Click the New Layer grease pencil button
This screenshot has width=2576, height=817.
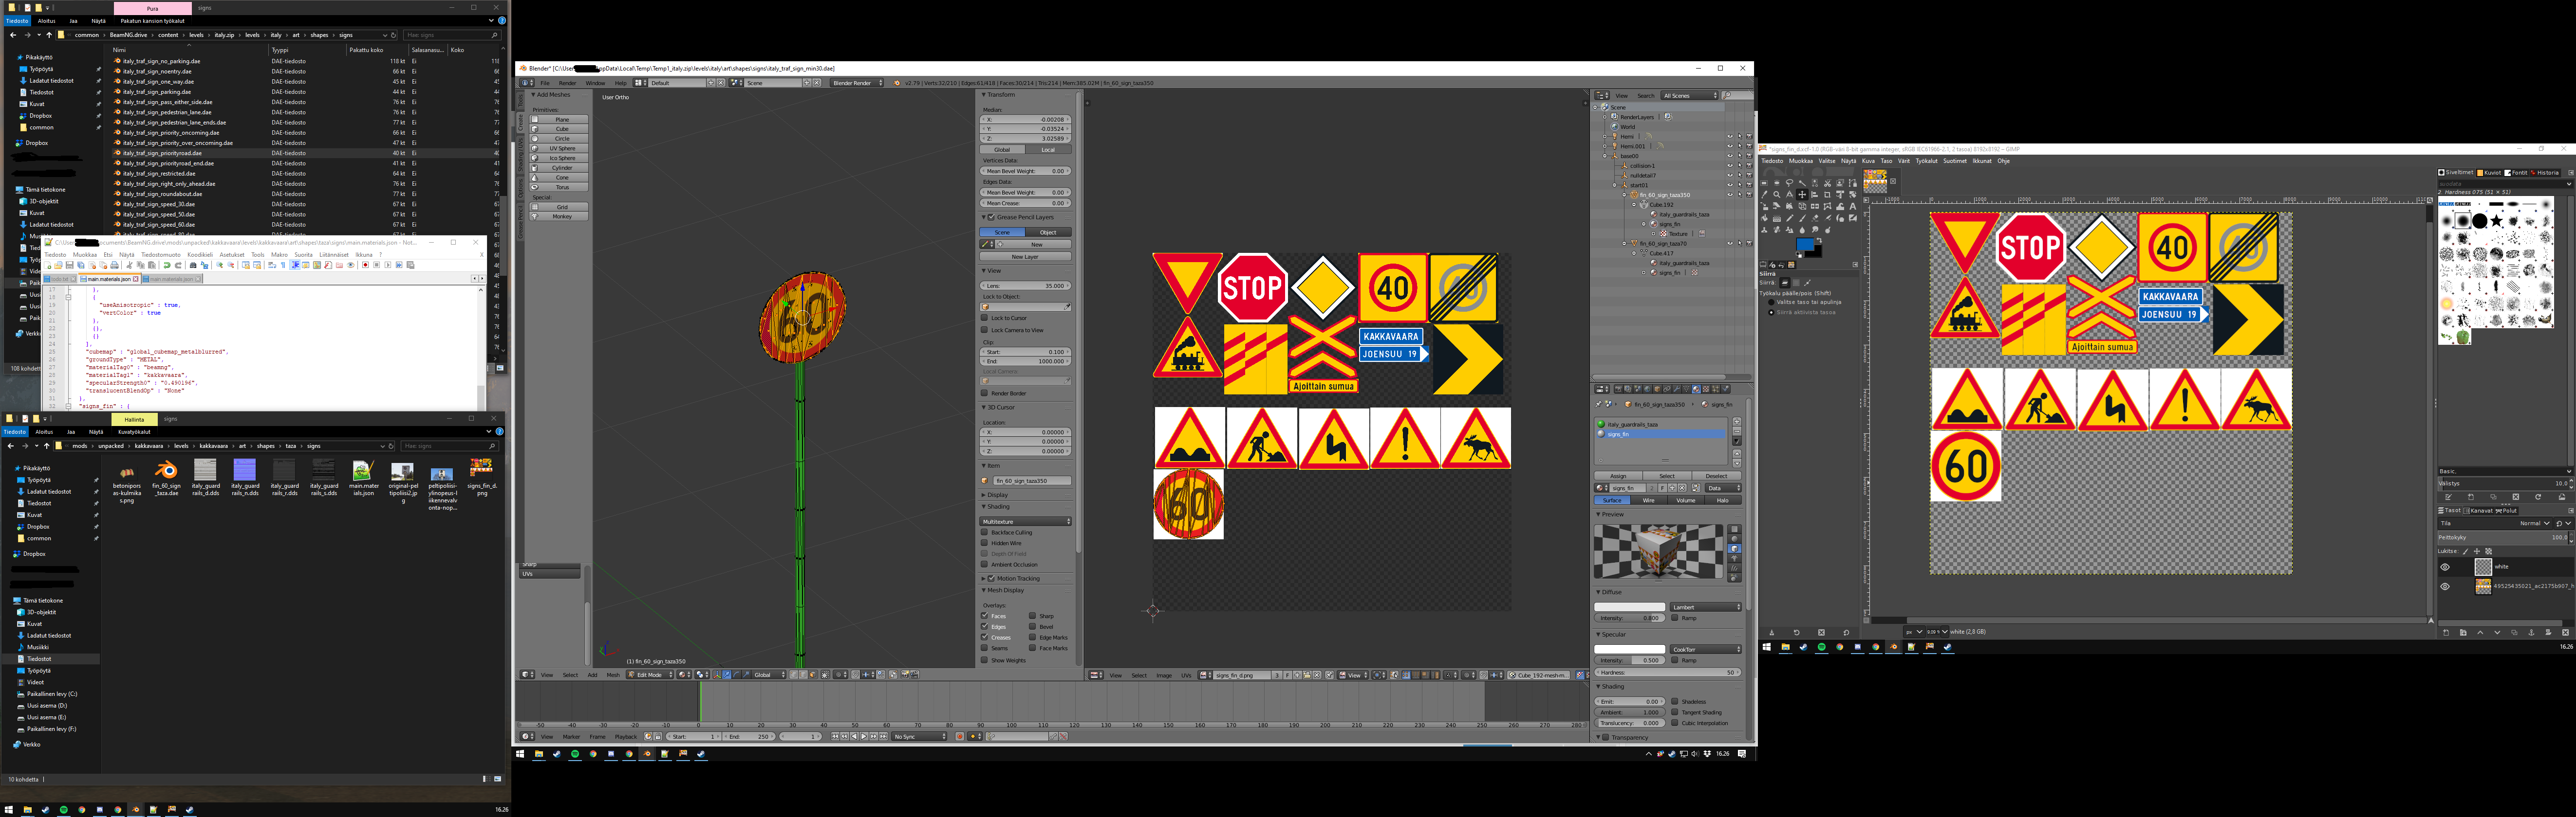(1025, 258)
